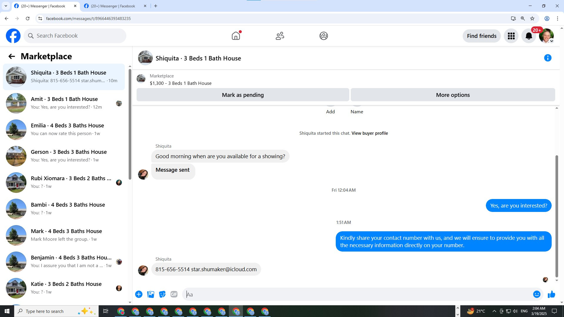The width and height of the screenshot is (564, 317).
Task: Click the chat list scrollbar
Action: [x=130, y=124]
